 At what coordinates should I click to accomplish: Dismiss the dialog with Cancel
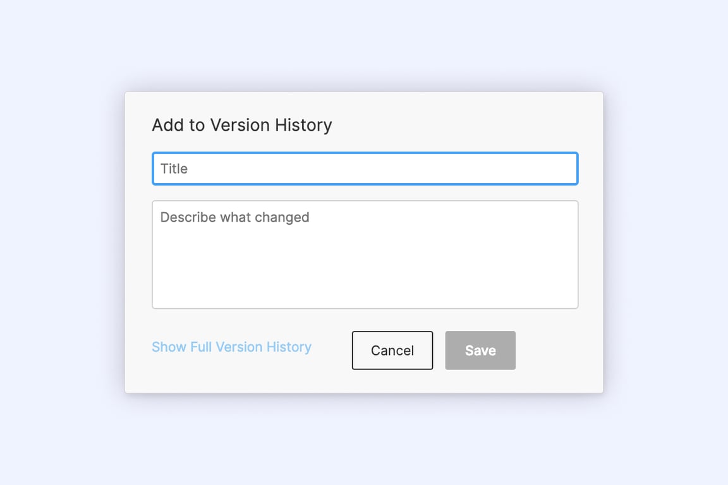392,350
